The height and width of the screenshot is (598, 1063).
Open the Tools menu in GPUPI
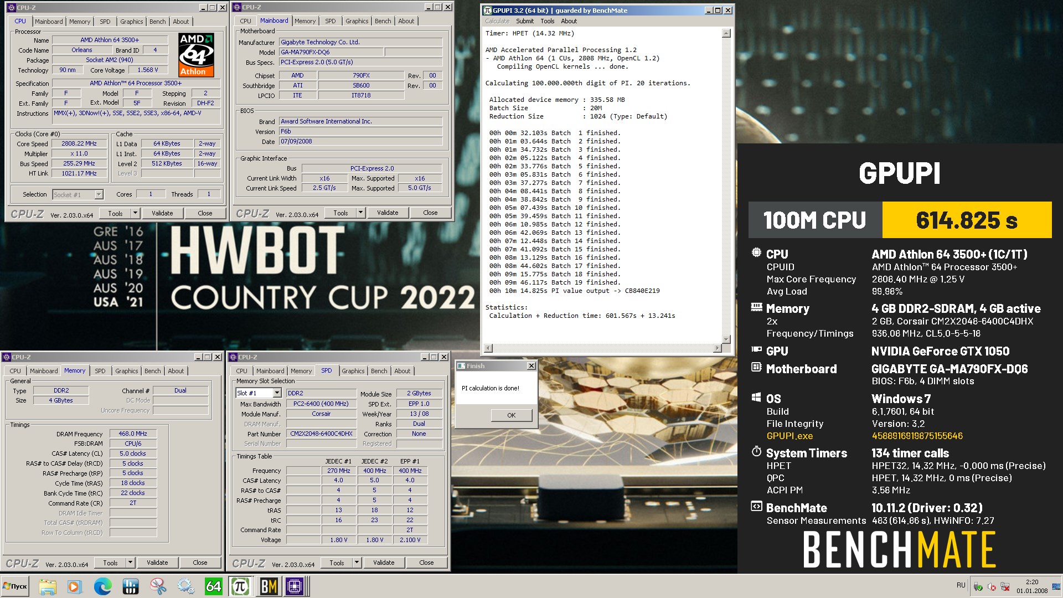547,21
